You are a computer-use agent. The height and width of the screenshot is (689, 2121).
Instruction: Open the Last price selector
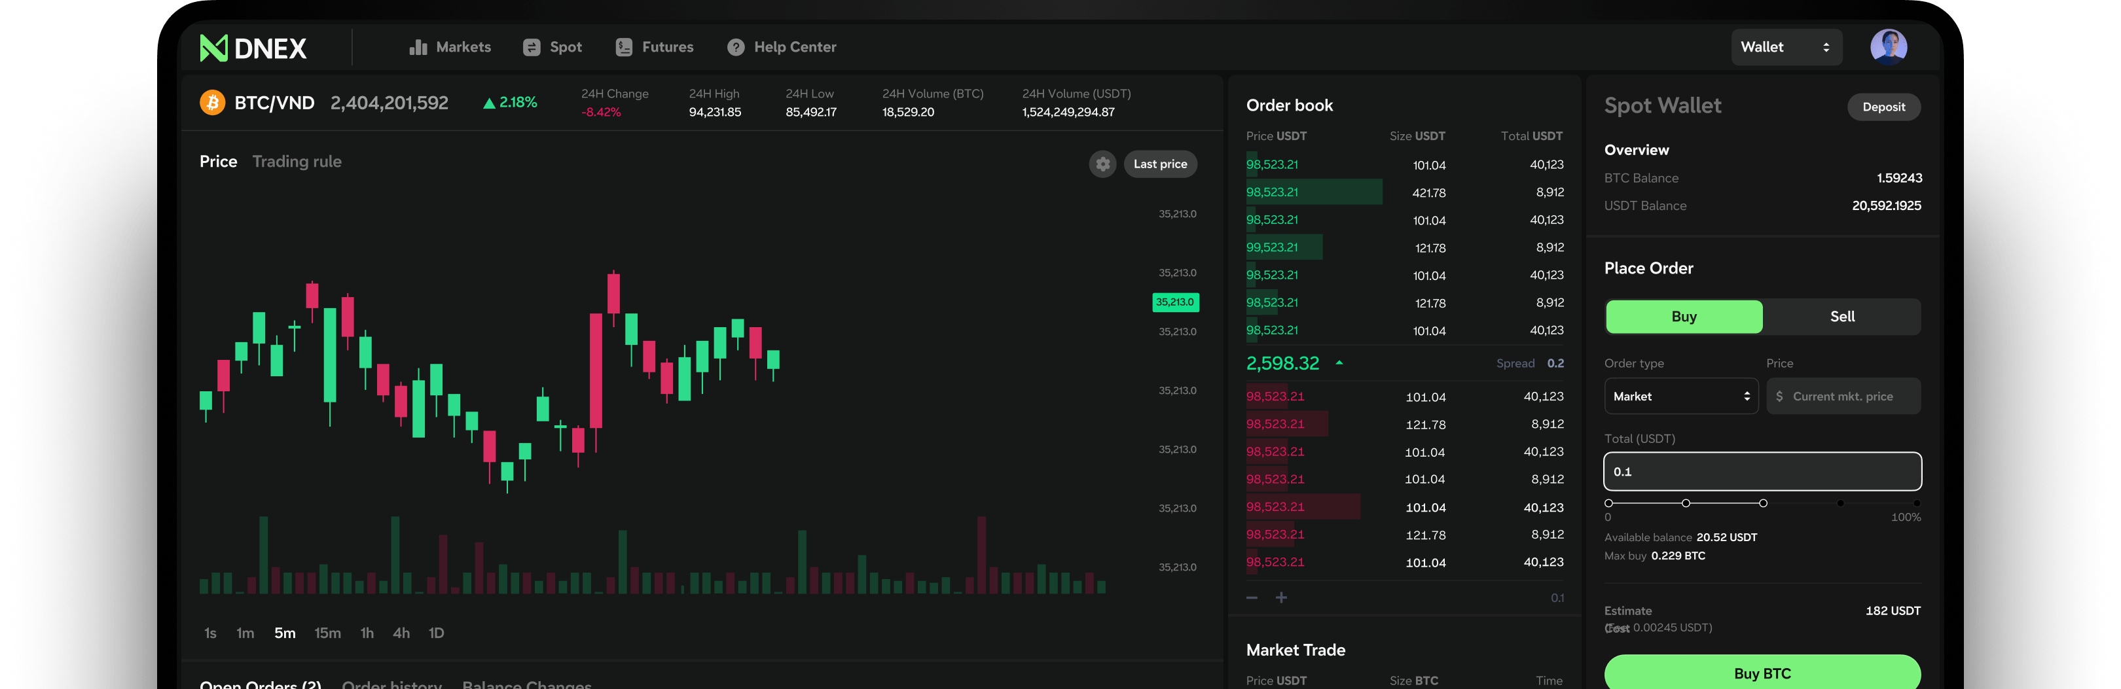(x=1159, y=164)
